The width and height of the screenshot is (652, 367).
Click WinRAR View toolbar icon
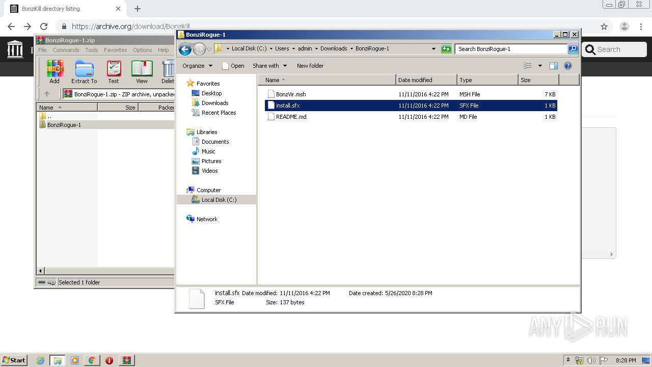point(142,71)
